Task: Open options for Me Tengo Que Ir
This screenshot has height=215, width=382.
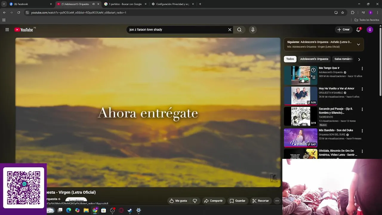Action: tap(362, 69)
